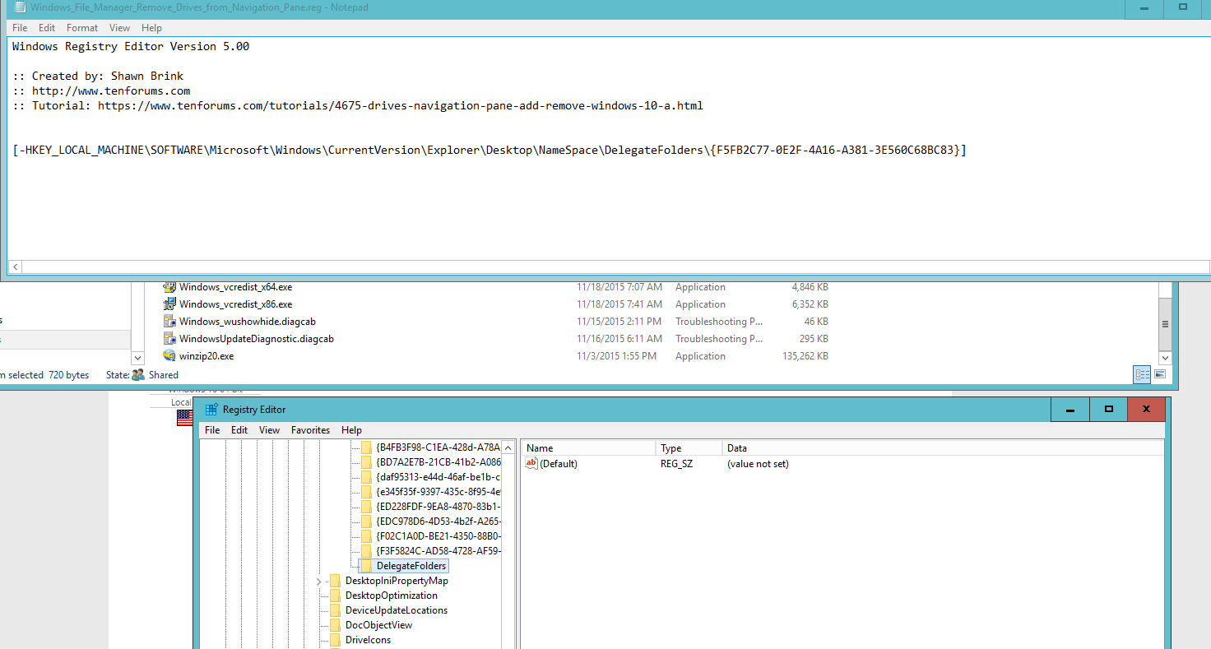1211x649 pixels.
Task: Select Windows_vcredist_x64.exe file name
Action: click(235, 287)
